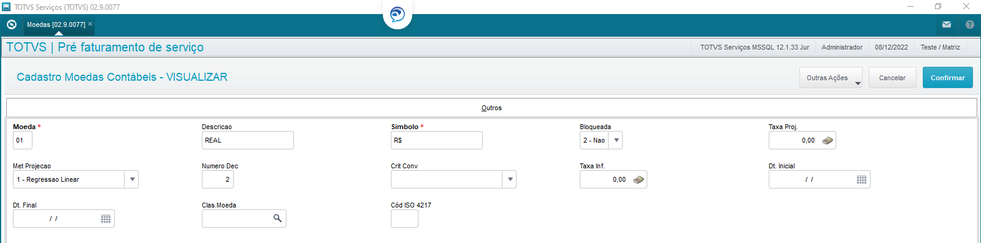Expand the Bloqueada dropdown
The height and width of the screenshot is (243, 981).
[617, 140]
